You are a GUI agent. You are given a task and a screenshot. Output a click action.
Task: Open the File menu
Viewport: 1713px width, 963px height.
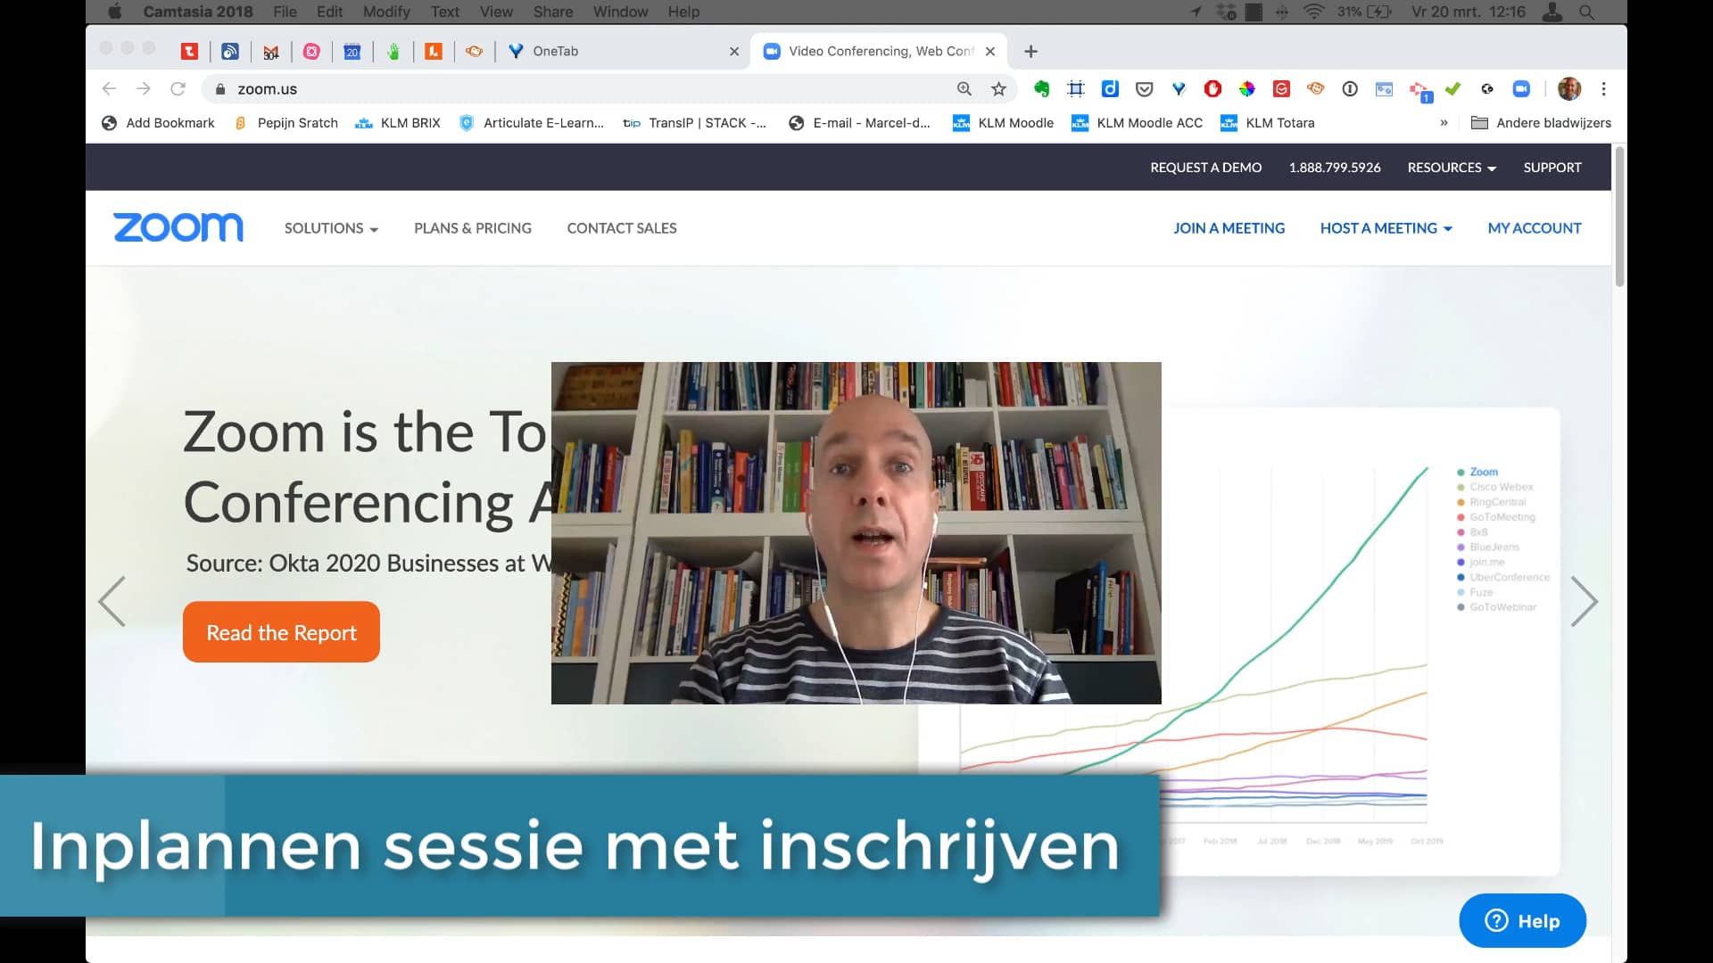point(285,12)
